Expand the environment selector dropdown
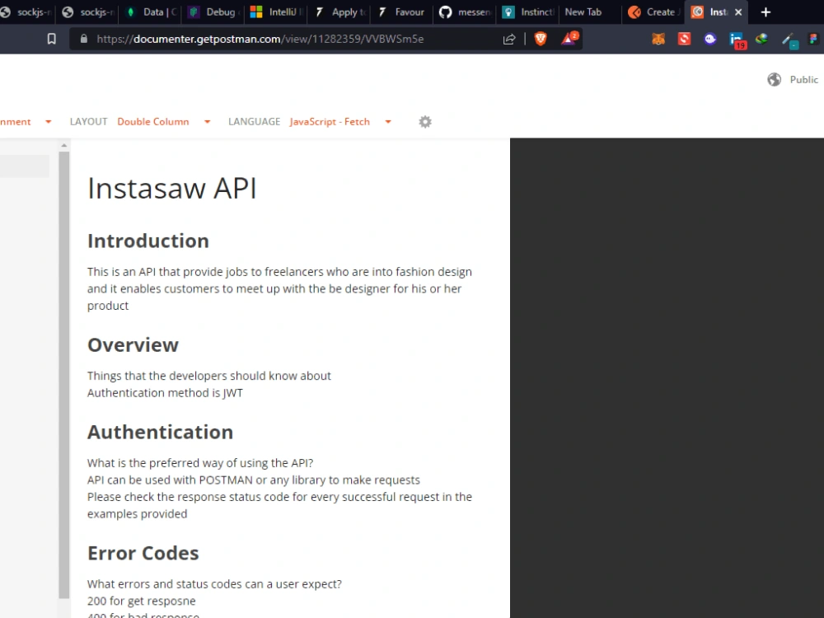This screenshot has height=618, width=824. 48,121
